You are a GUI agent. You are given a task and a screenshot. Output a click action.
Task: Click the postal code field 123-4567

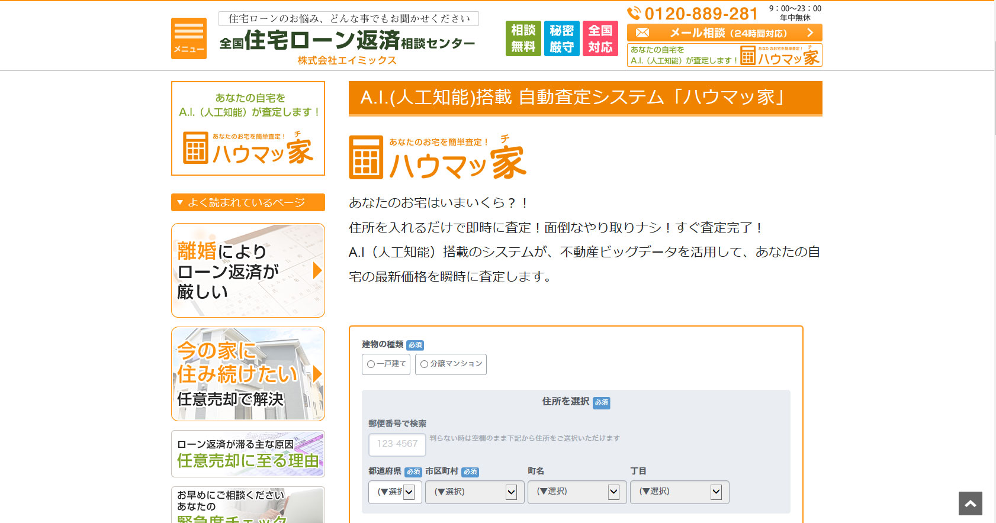397,444
